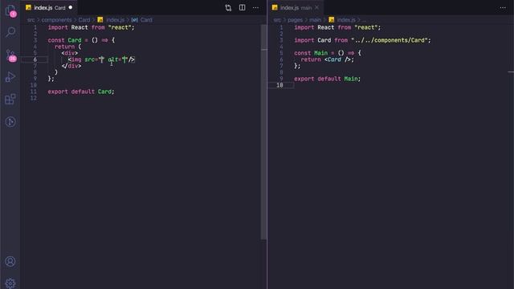Open More Actions menu of left editor group

pyautogui.click(x=255, y=7)
